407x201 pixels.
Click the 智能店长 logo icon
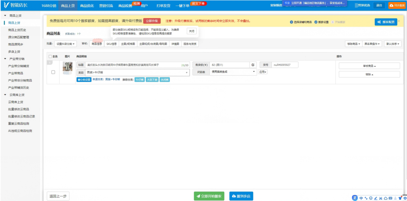point(6,6)
